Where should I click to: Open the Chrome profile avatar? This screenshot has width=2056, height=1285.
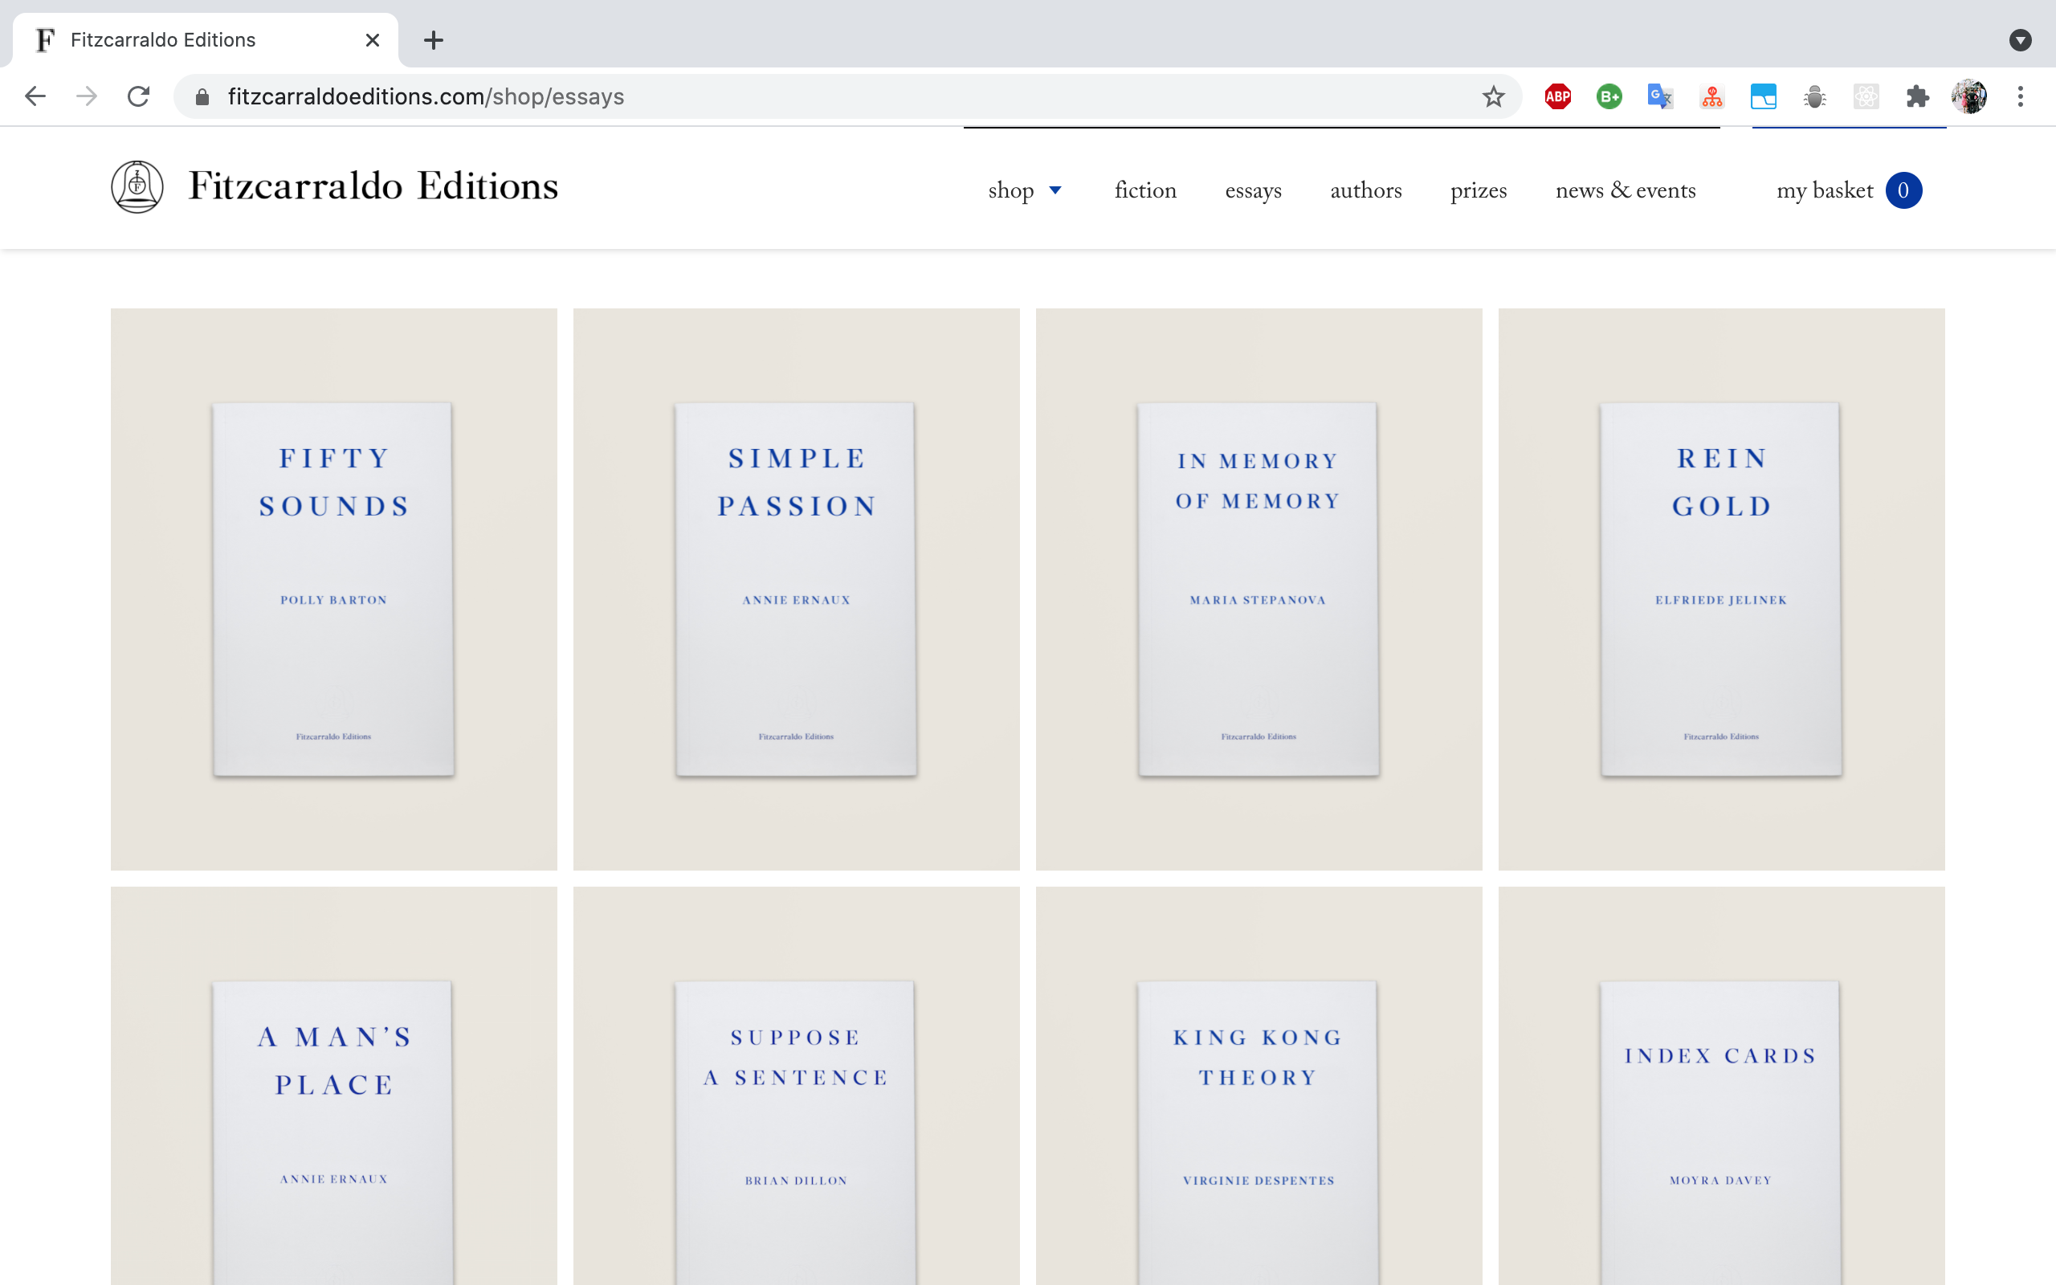point(1968,96)
